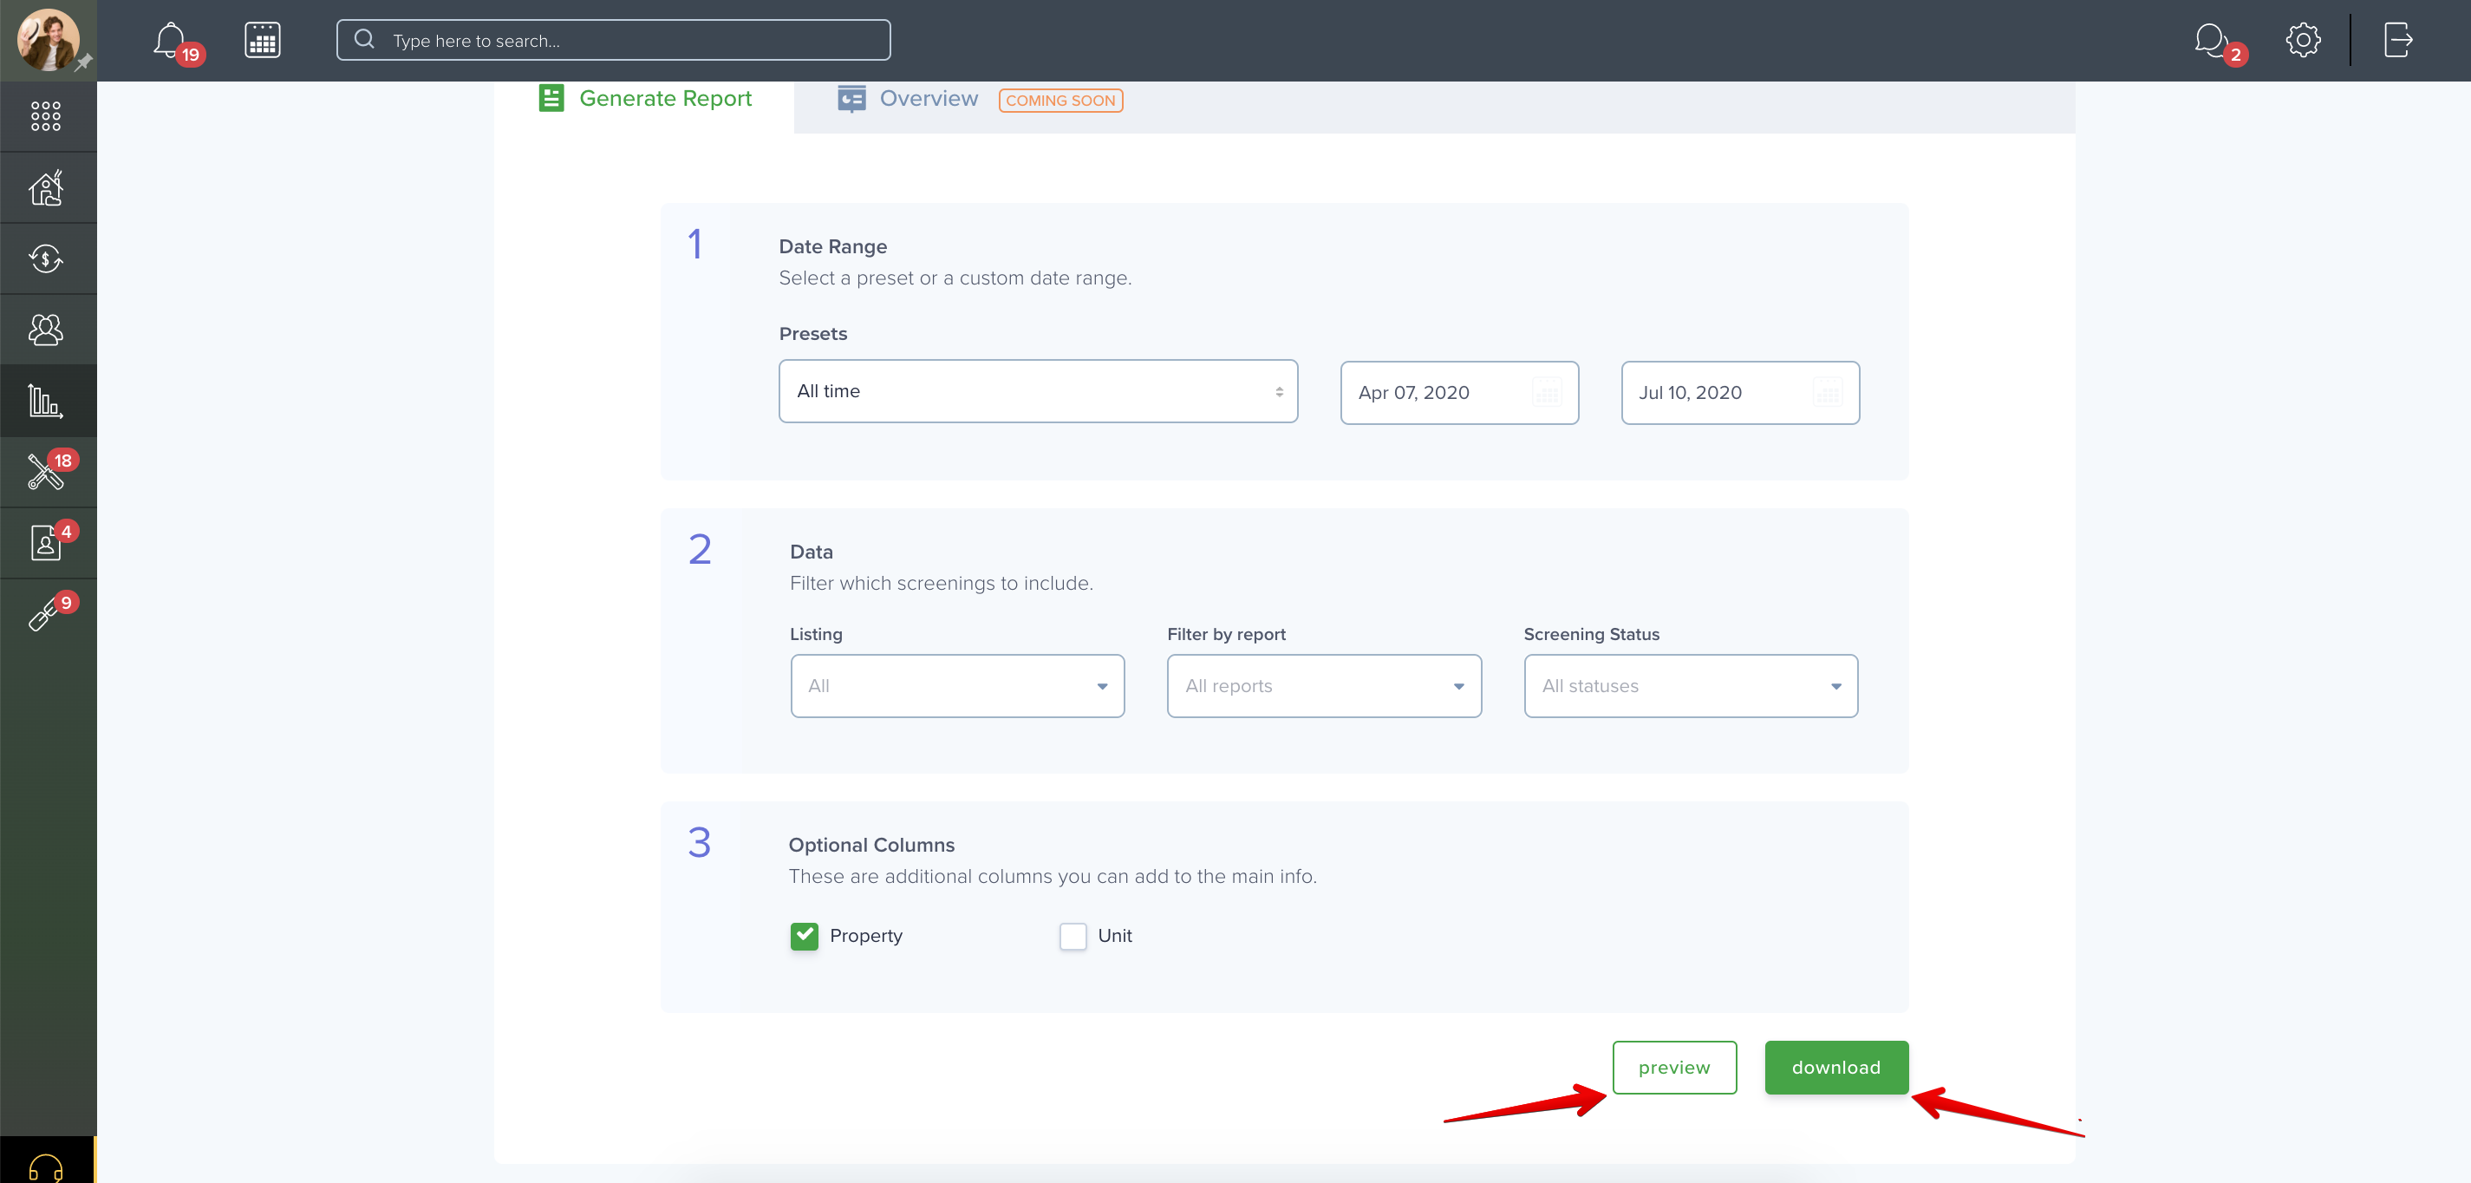Viewport: 2471px width, 1183px height.
Task: Open the user profile avatar
Action: 48,39
